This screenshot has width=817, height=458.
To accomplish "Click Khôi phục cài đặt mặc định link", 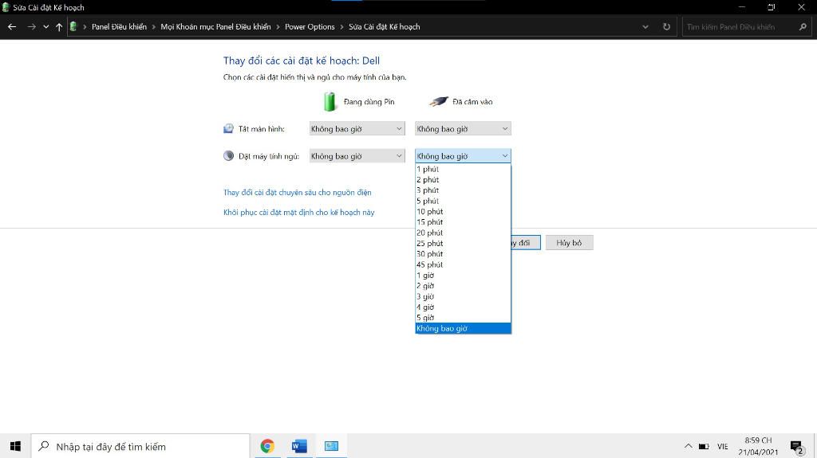I will [x=298, y=213].
